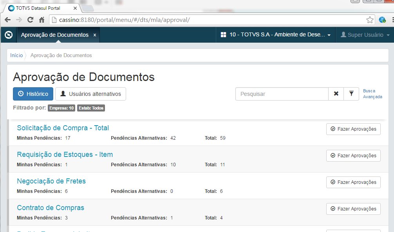Click Total: 59 in Solicitação de Compra row
Image resolution: width=394 pixels, height=232 pixels.
click(215, 138)
